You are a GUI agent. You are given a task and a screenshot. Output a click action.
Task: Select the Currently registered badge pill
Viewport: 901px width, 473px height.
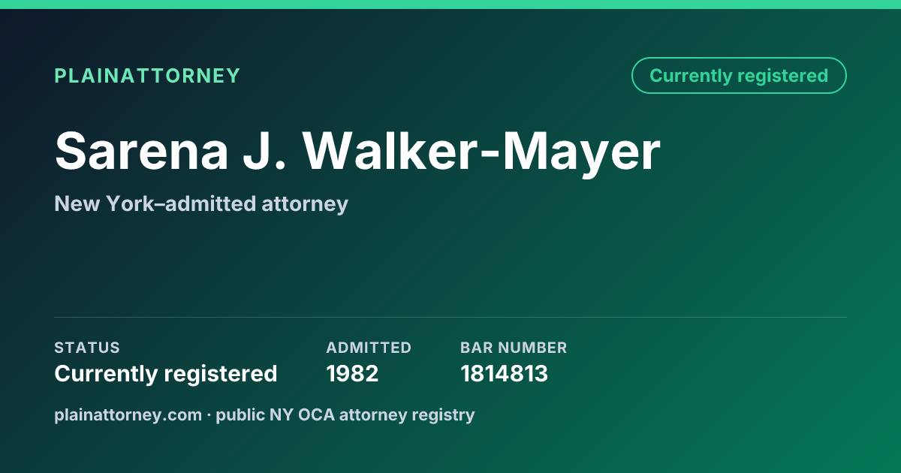click(x=739, y=76)
